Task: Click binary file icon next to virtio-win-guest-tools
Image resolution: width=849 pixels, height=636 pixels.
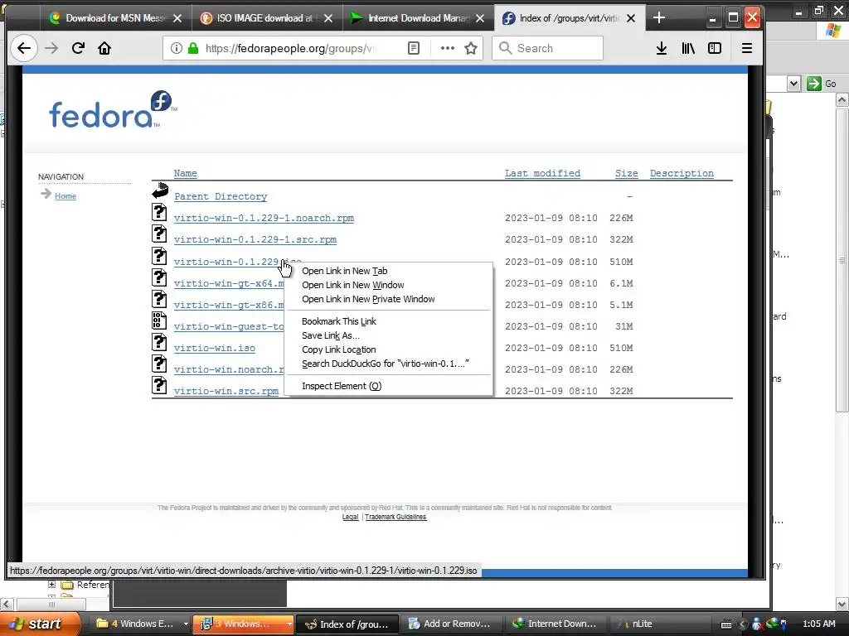Action: coord(159,320)
